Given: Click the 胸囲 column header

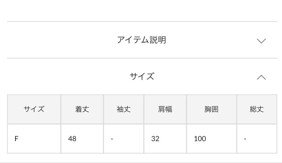Looking at the screenshot, I should [211, 109].
